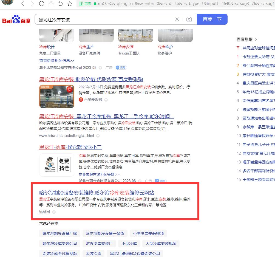
Task: Open the browser home page icon
Action: 51,4
